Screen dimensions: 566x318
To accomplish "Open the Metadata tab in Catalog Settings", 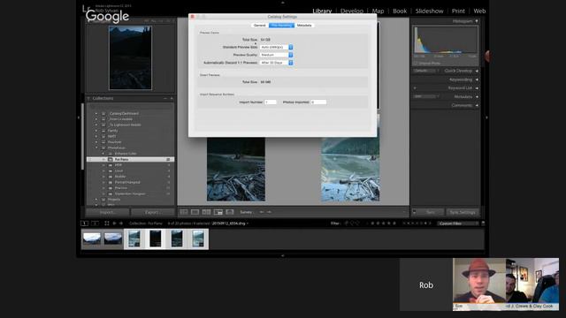I will pos(304,26).
